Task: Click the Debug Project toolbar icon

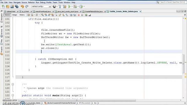Action: pos(75,6)
